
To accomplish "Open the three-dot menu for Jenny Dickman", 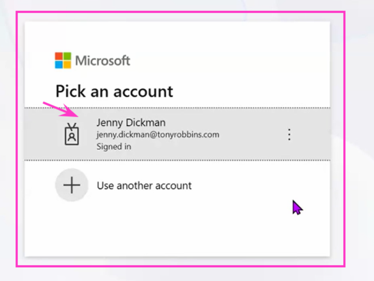I will tap(289, 134).
